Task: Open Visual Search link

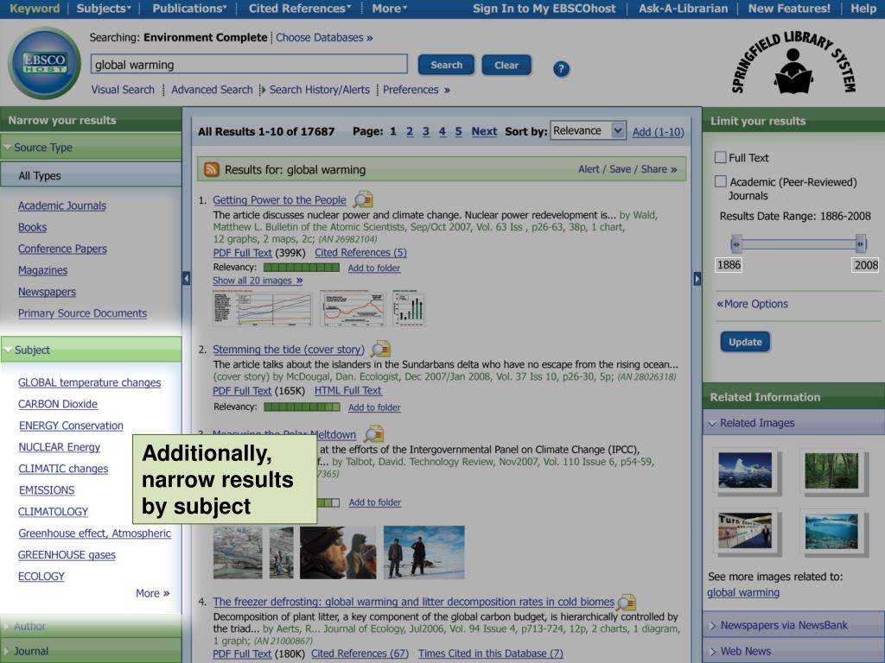Action: point(123,90)
